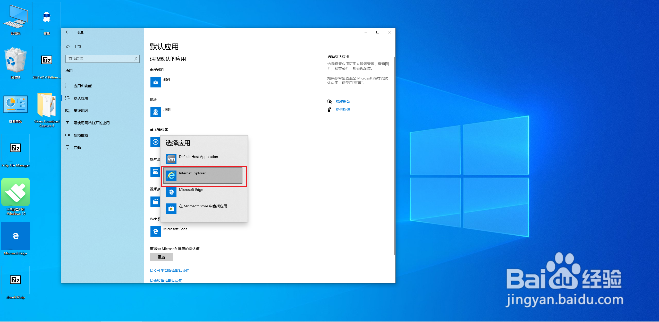Click the Microsoft Store icon in the popup
This screenshot has width=659, height=322.
(171, 209)
